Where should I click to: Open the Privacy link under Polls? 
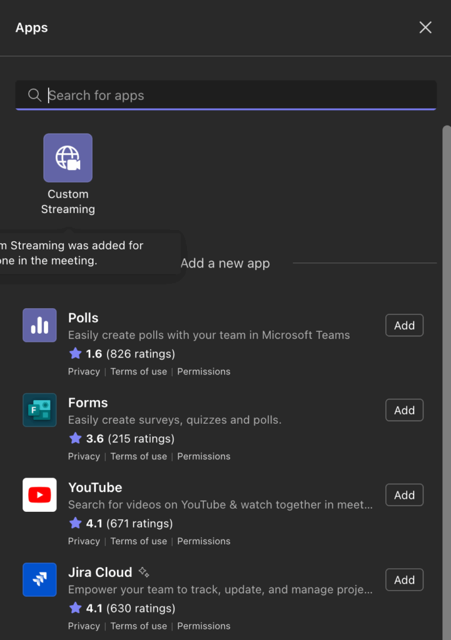click(x=84, y=371)
